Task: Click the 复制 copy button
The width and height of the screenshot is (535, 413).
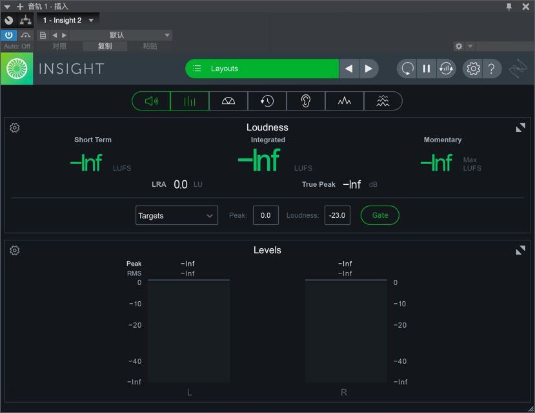Action: pos(105,46)
